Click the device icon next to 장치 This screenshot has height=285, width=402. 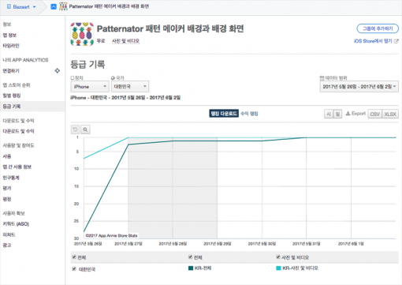(73, 78)
